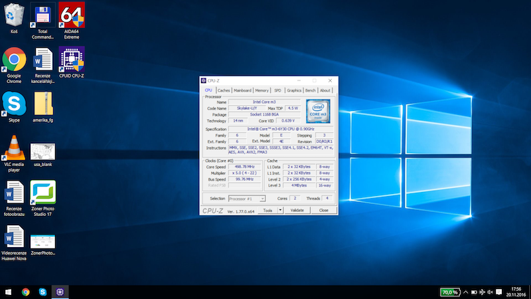Open the Processor #1 selection dropdown
This screenshot has height=299, width=531.
247,199
